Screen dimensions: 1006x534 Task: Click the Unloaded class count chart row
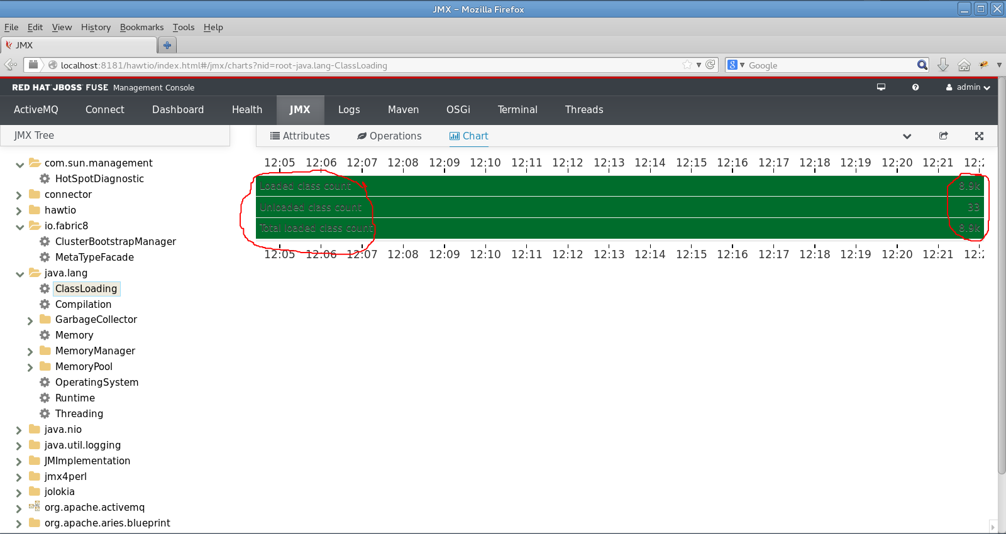[620, 207]
